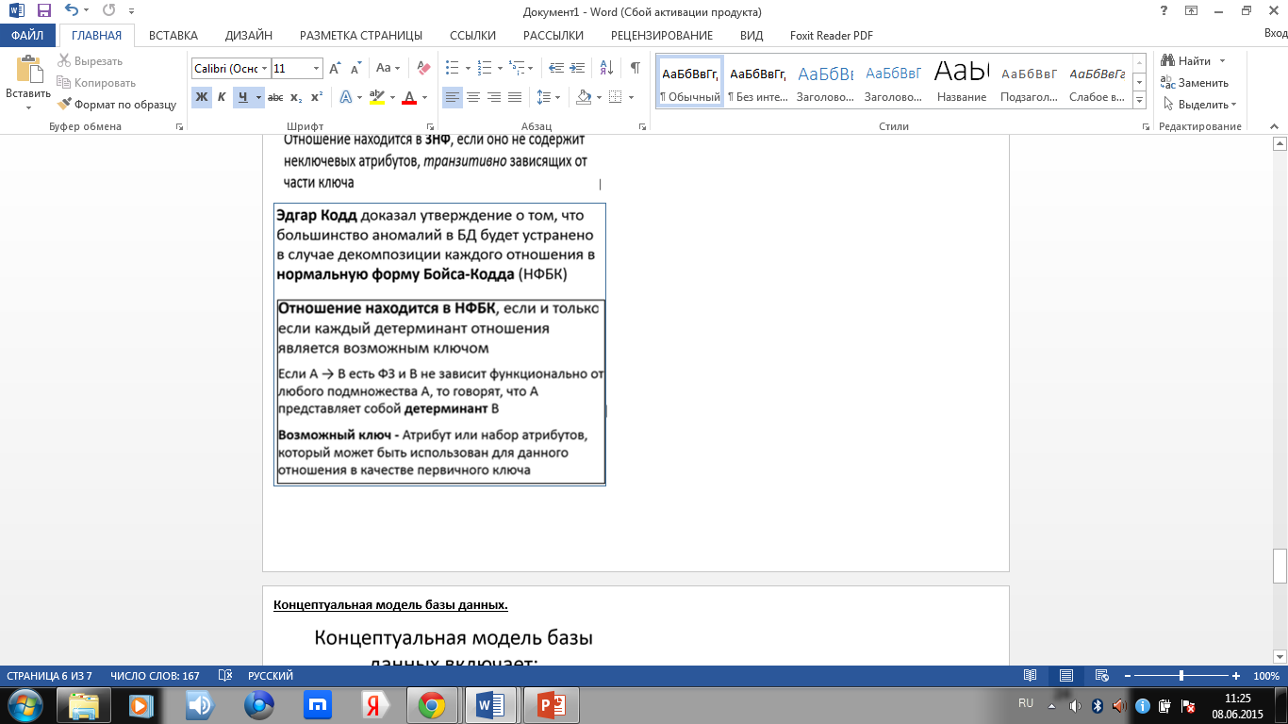Toggle underline formatting (Ч)
Screen dimensions: 1288x724
click(242, 97)
